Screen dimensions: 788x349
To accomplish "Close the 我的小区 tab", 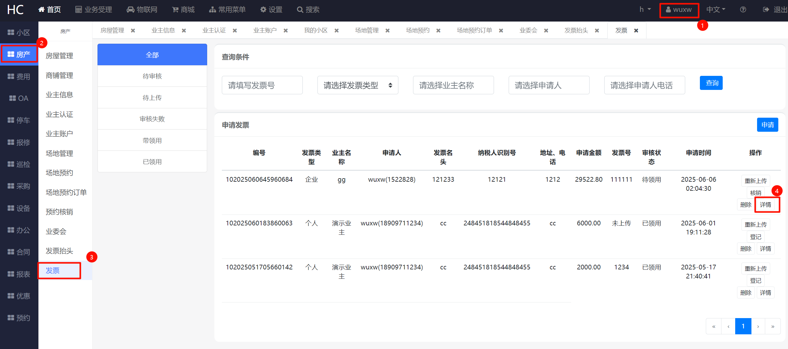I will (337, 31).
